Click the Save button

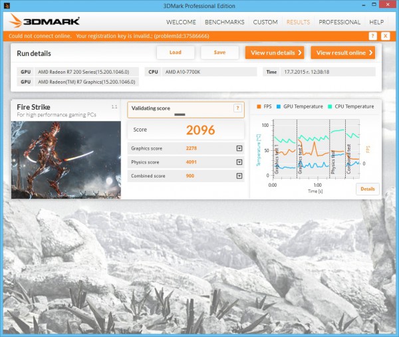pyautogui.click(x=219, y=53)
